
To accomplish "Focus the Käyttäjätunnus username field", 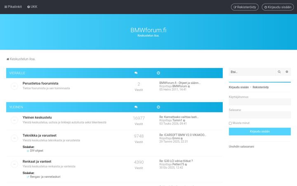I will coord(260,102).
